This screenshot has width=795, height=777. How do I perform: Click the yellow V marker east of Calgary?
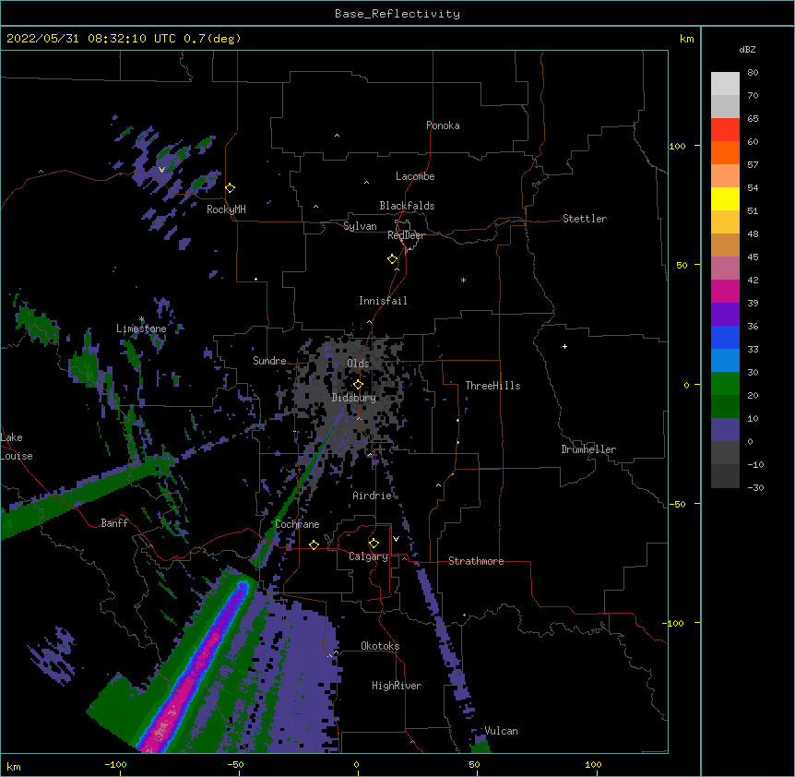pyautogui.click(x=396, y=539)
